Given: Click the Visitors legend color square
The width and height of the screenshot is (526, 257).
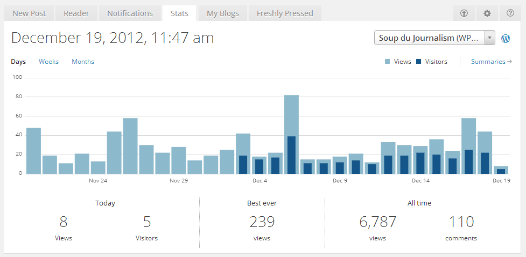Looking at the screenshot, I should (x=419, y=62).
